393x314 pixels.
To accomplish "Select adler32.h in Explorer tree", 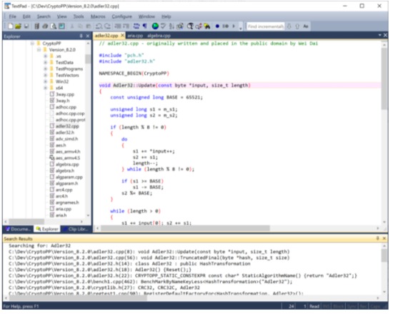I will pyautogui.click(x=64, y=133).
